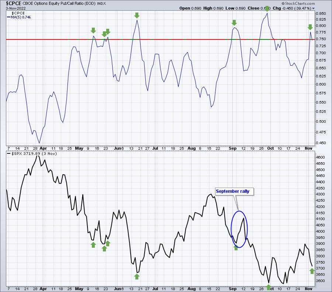Click the 0.825 axis value
The height and width of the screenshot is (292, 332).
point(321,20)
